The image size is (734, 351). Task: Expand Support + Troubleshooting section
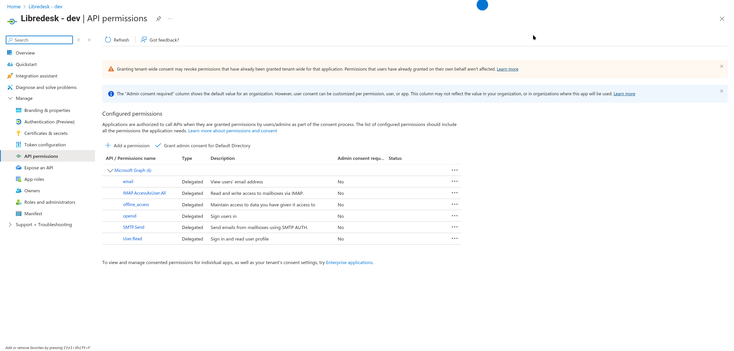click(x=10, y=224)
